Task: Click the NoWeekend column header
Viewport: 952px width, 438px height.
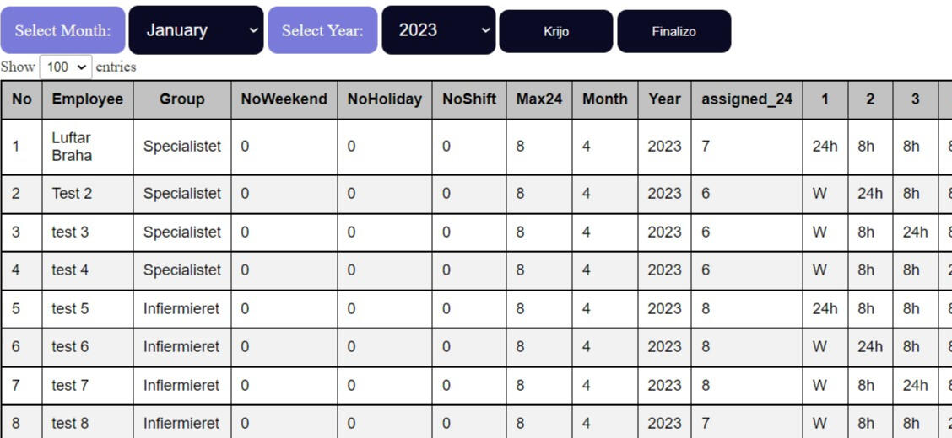Action: click(x=284, y=99)
